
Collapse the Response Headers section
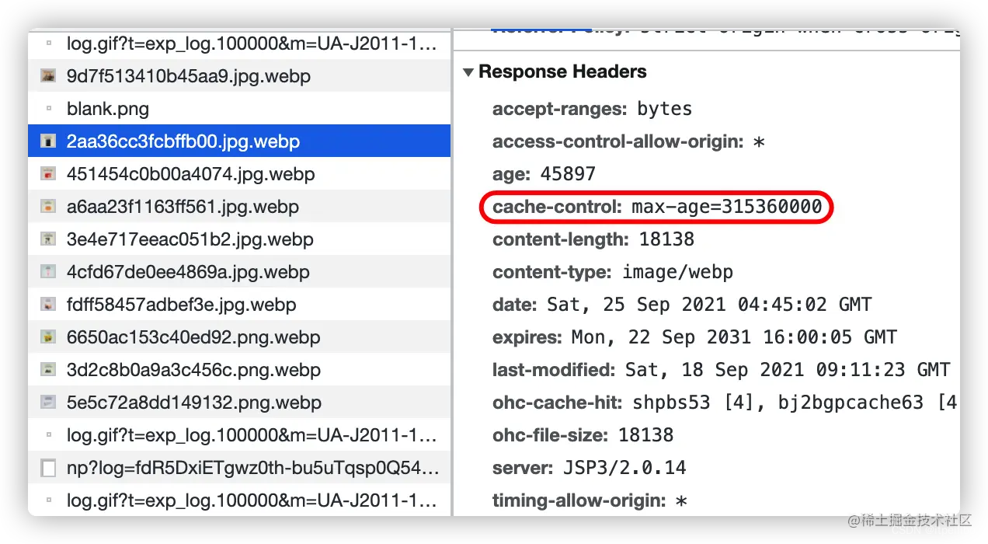[x=468, y=72]
